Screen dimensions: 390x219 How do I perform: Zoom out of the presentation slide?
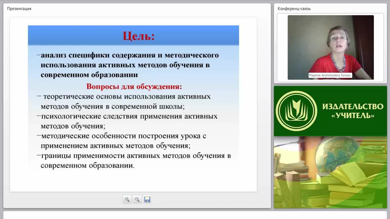click(137, 200)
